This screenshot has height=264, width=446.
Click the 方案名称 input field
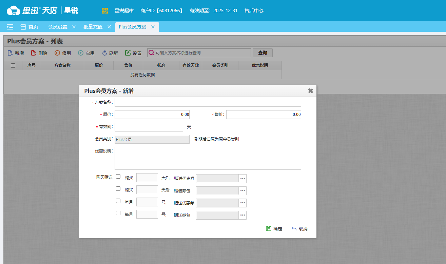point(208,102)
